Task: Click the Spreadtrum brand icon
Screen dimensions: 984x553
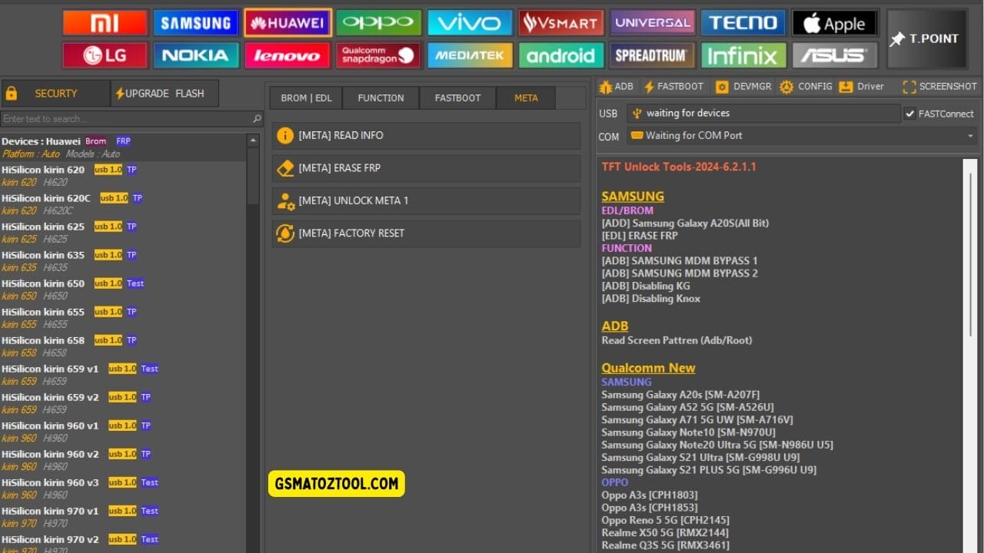Action: (652, 55)
